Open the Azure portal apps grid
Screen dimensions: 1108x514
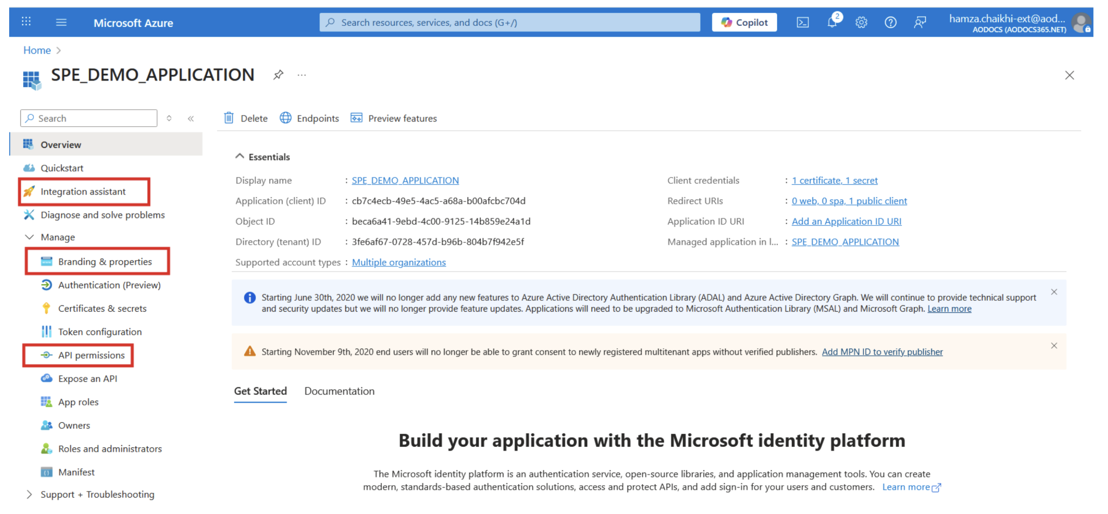26,22
